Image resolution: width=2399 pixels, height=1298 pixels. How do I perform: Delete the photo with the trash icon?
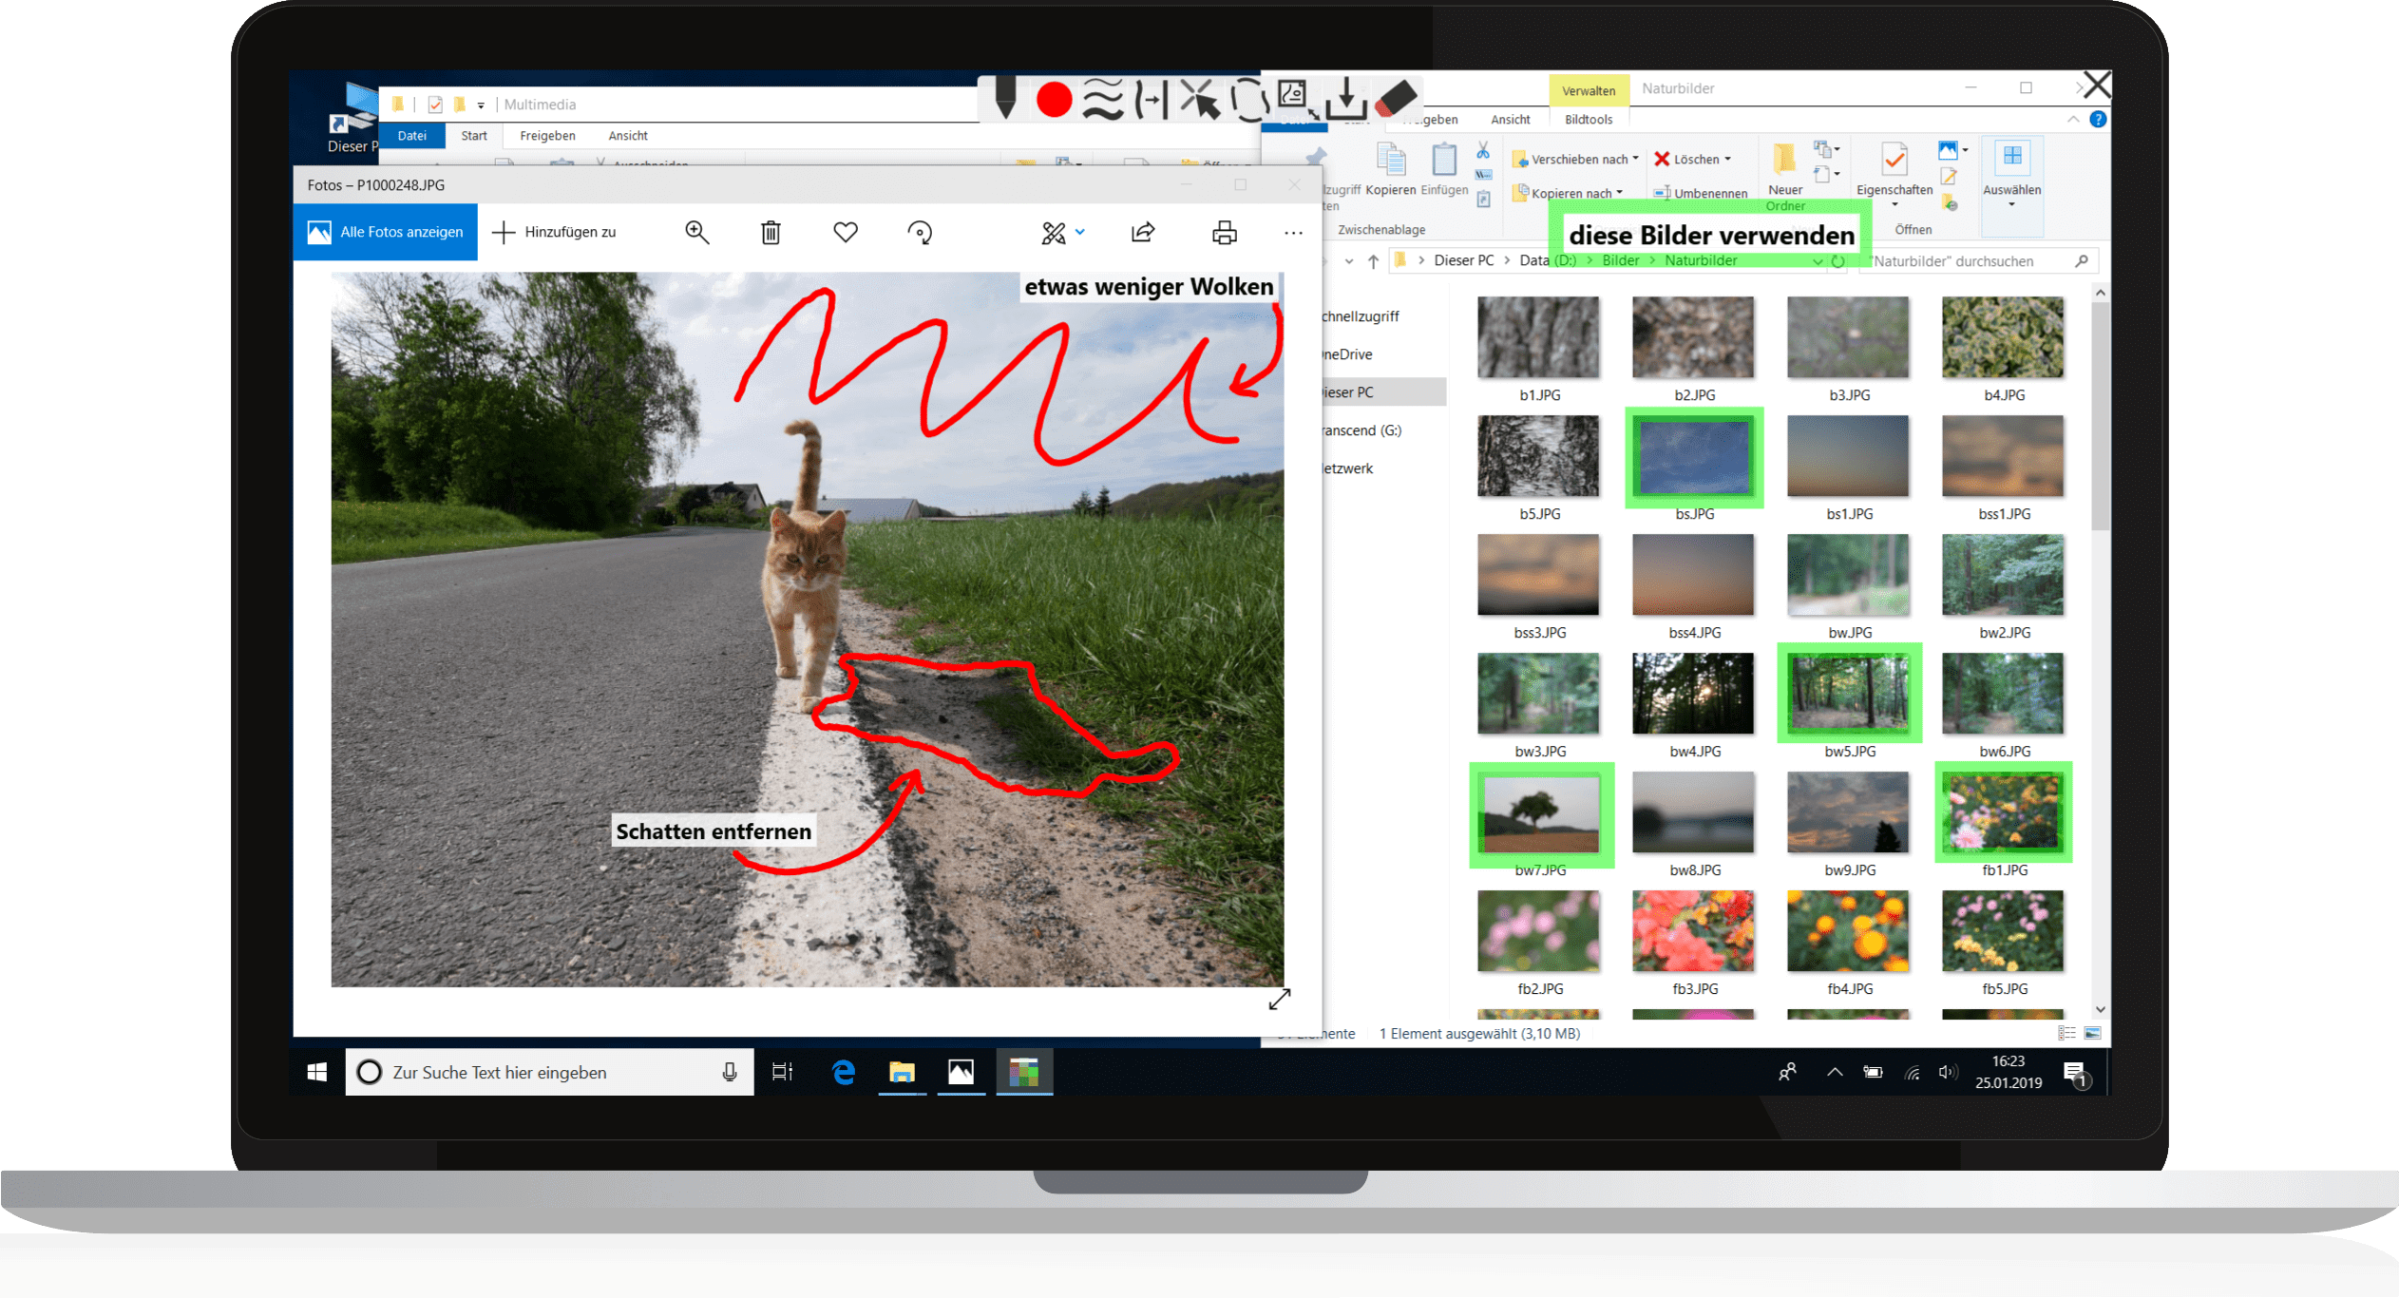[x=771, y=232]
